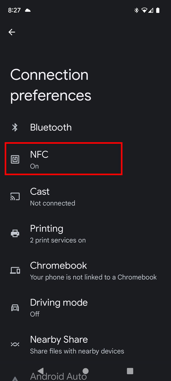Click the Driving mode car icon
The width and height of the screenshot is (171, 381).
(x=15, y=307)
